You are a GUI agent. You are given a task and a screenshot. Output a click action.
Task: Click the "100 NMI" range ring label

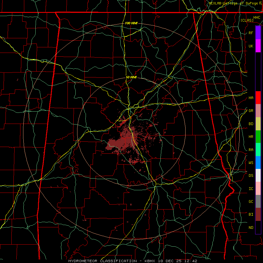click(x=131, y=23)
